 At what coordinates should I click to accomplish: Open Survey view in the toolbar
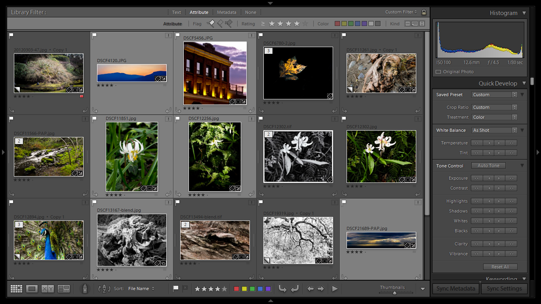pyautogui.click(x=64, y=289)
